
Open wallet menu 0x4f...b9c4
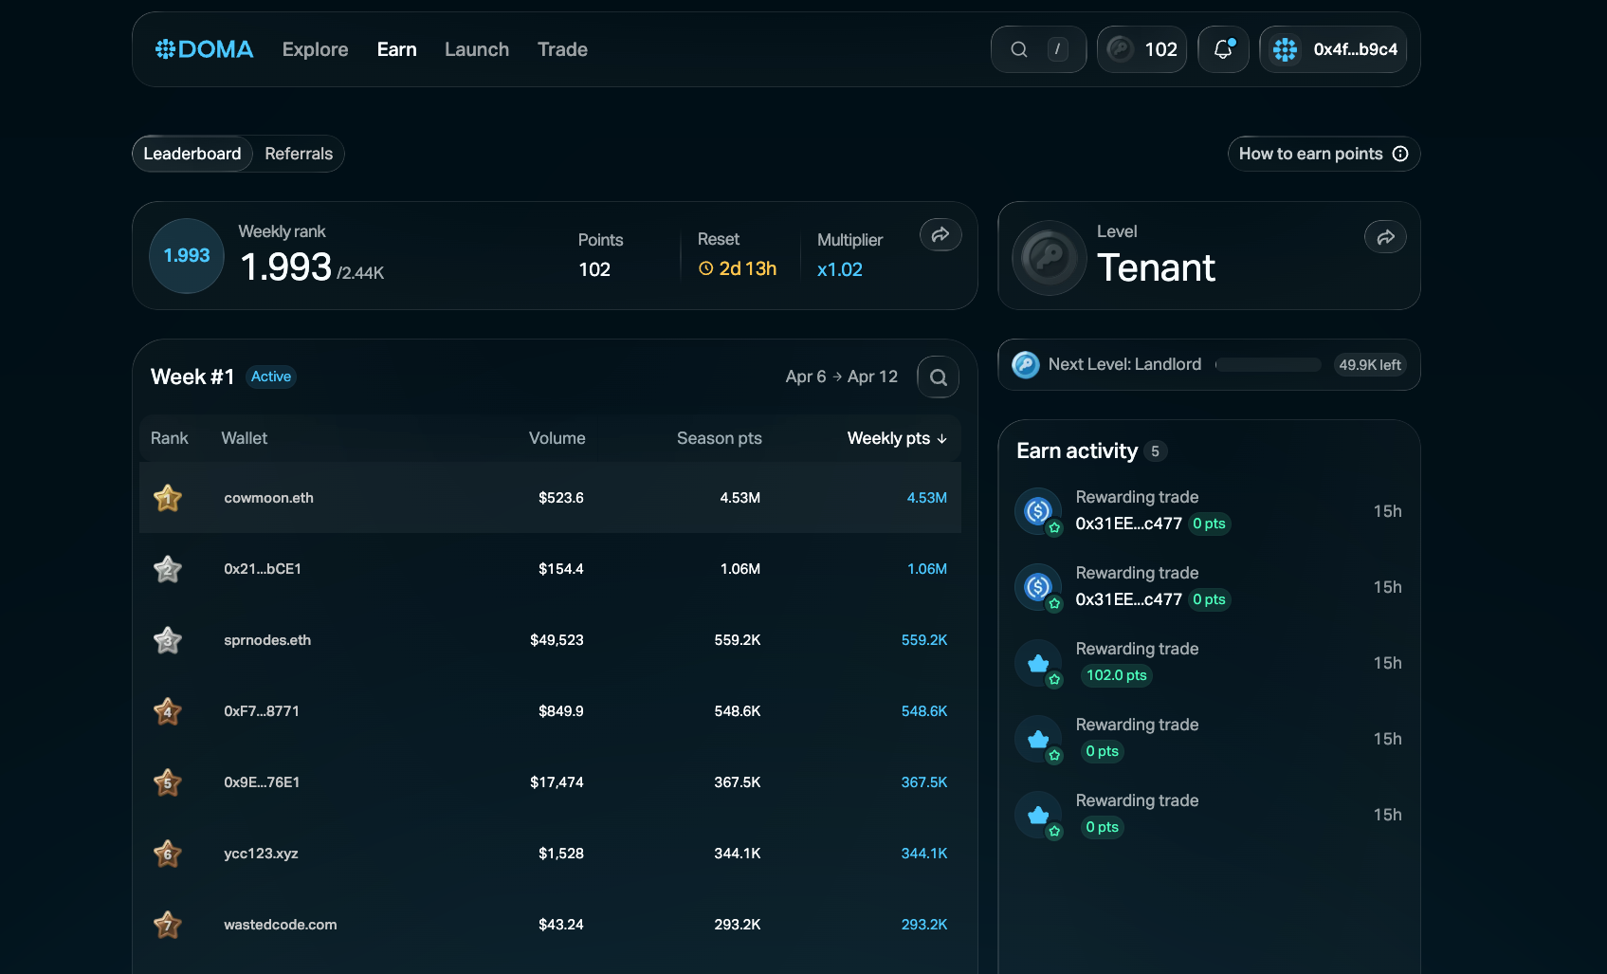pos(1333,49)
